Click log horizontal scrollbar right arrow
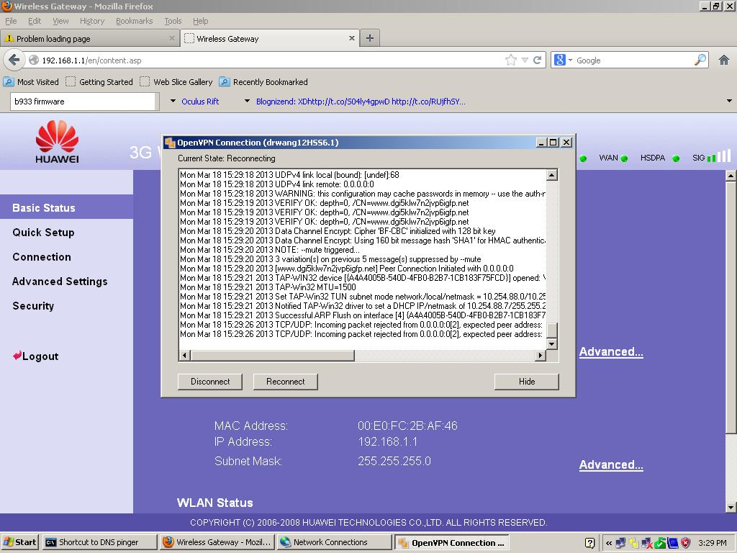Image resolution: width=737 pixels, height=553 pixels. coord(541,356)
